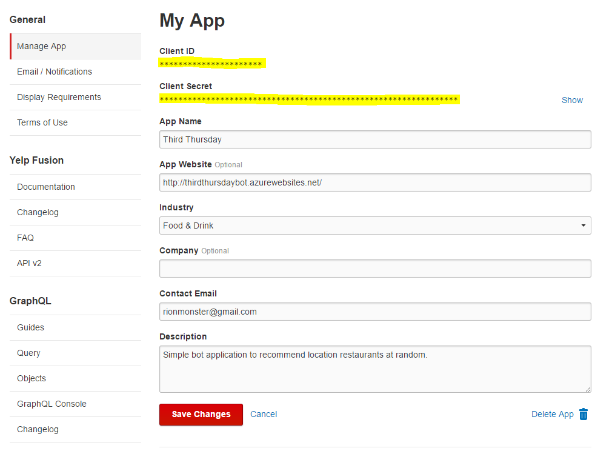Click the trash can icon beside Delete App
612x451 pixels.
[x=584, y=414]
